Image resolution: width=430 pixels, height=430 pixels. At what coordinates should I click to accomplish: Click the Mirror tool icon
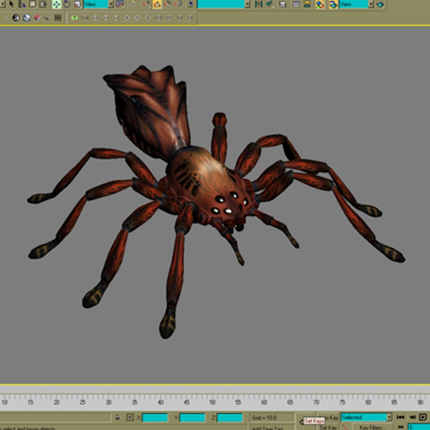point(259,4)
